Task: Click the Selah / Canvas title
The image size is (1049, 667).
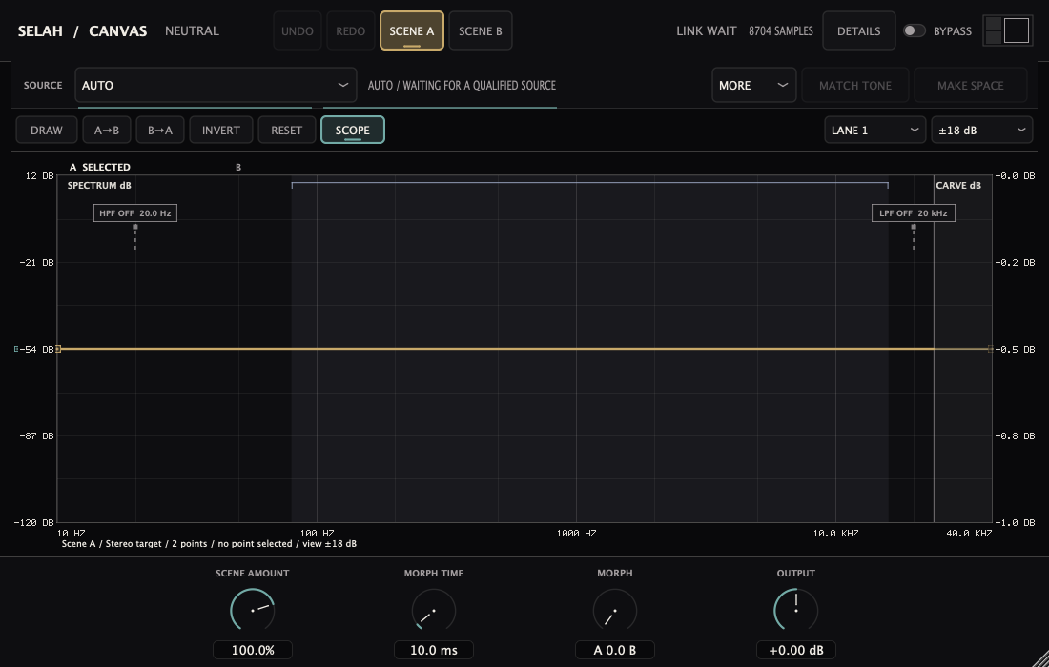Action: [82, 30]
